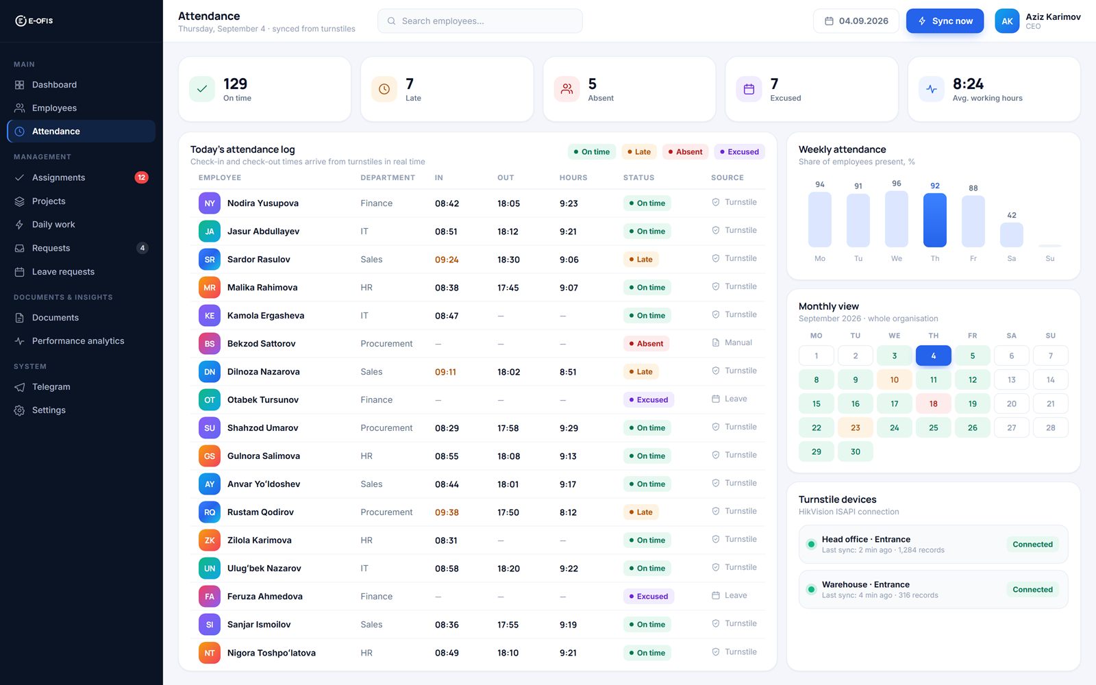Image resolution: width=1096 pixels, height=685 pixels.
Task: Click the Late clock card icon
Action: pos(384,89)
